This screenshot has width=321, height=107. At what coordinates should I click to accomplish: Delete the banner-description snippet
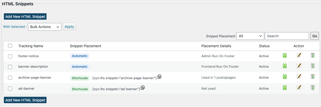(313, 66)
